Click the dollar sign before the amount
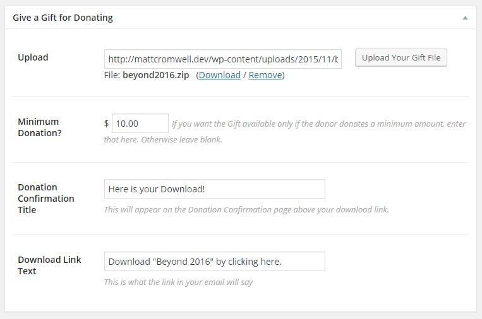This screenshot has height=319, width=482. (106, 124)
